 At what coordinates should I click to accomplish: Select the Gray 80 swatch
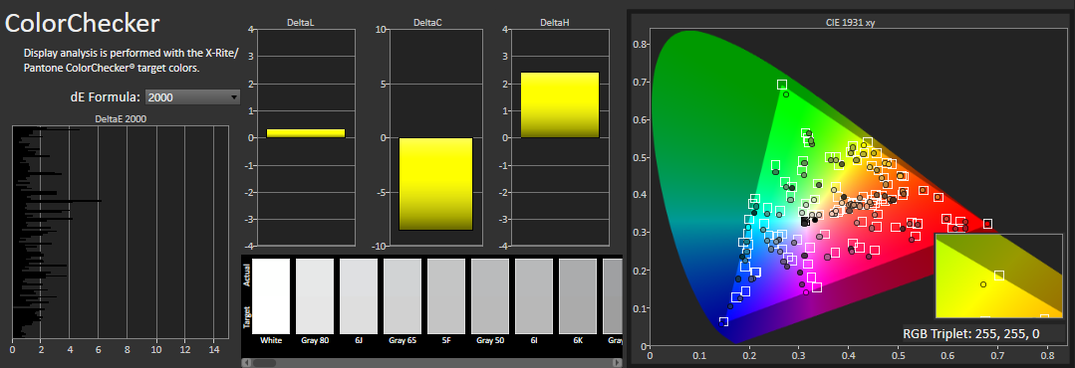(x=315, y=295)
